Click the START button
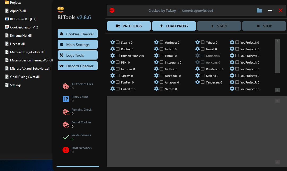 (219, 26)
